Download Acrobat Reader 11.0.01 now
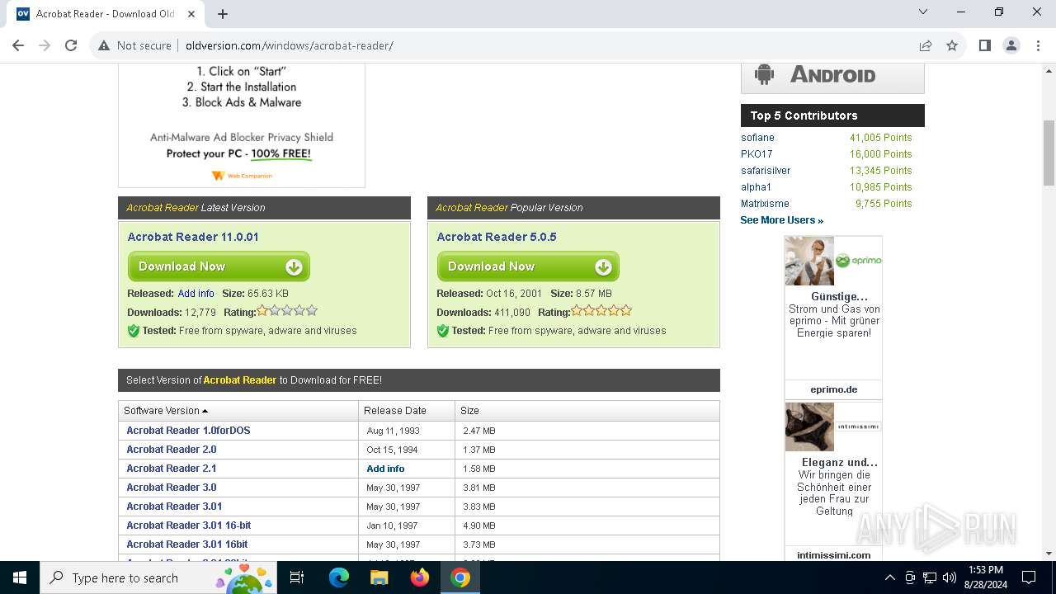The image size is (1056, 594). (219, 266)
